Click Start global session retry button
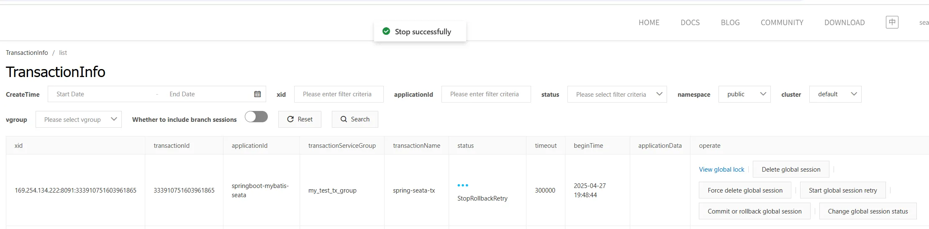929x229 pixels. pos(842,190)
